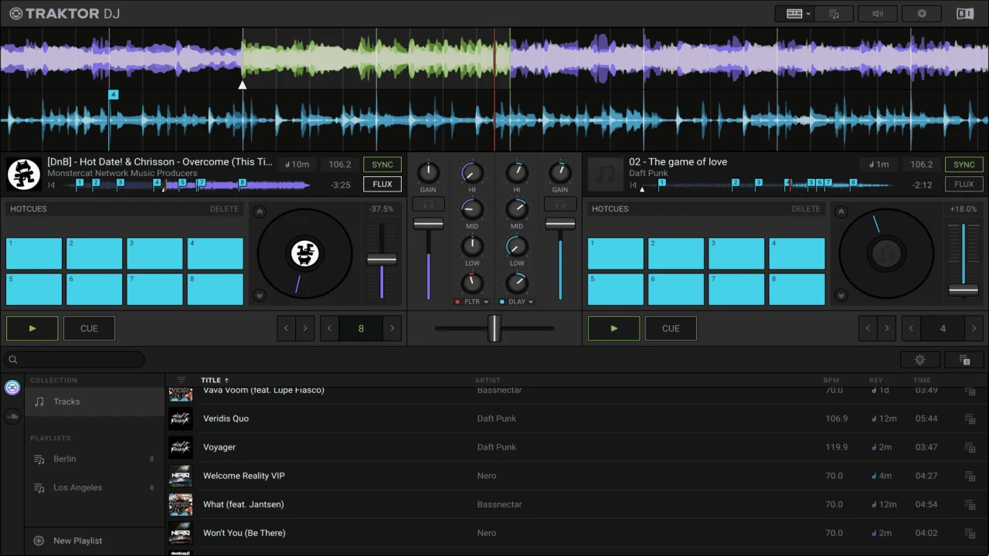
Task: Click left deck tempo fader handle
Action: coord(382,259)
